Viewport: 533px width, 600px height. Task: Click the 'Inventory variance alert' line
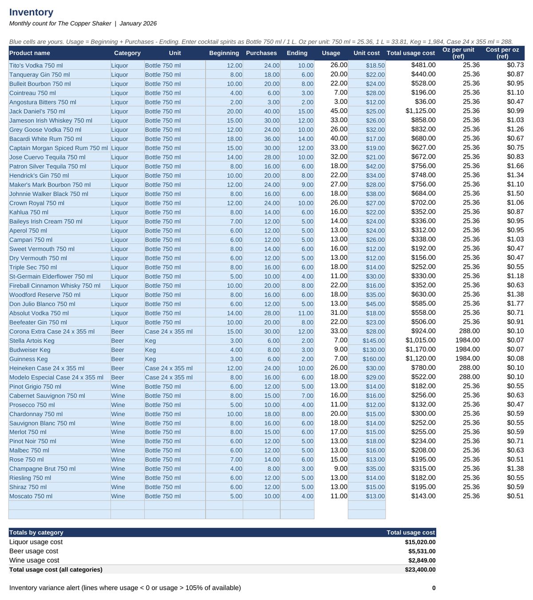[125, 588]
